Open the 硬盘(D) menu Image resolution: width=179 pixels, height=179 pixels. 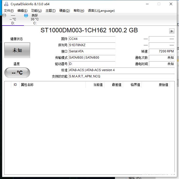tap(65, 11)
